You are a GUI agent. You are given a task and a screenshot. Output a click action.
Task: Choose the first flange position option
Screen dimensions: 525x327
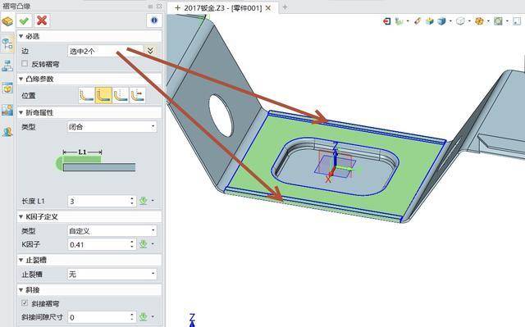[x=86, y=96]
